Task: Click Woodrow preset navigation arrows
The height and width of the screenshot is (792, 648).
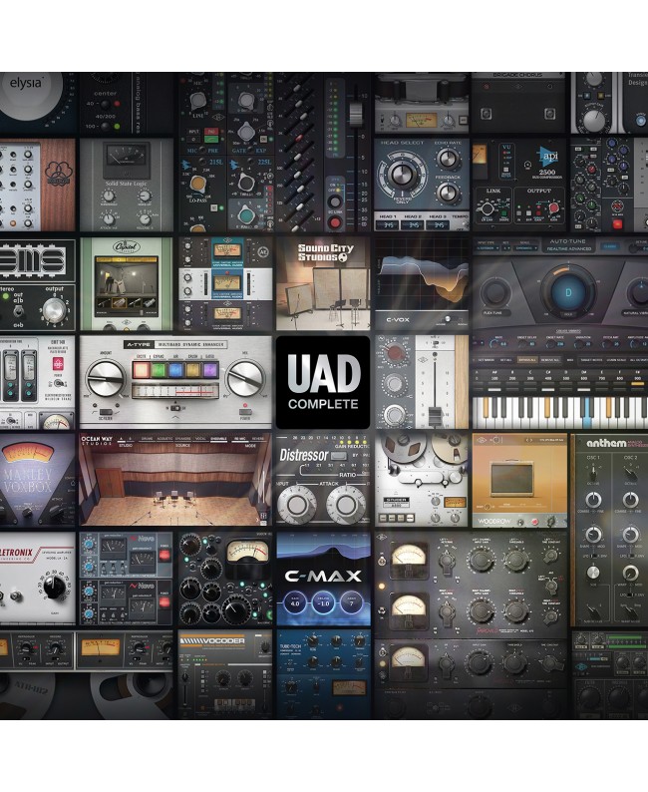Action: tap(529, 440)
